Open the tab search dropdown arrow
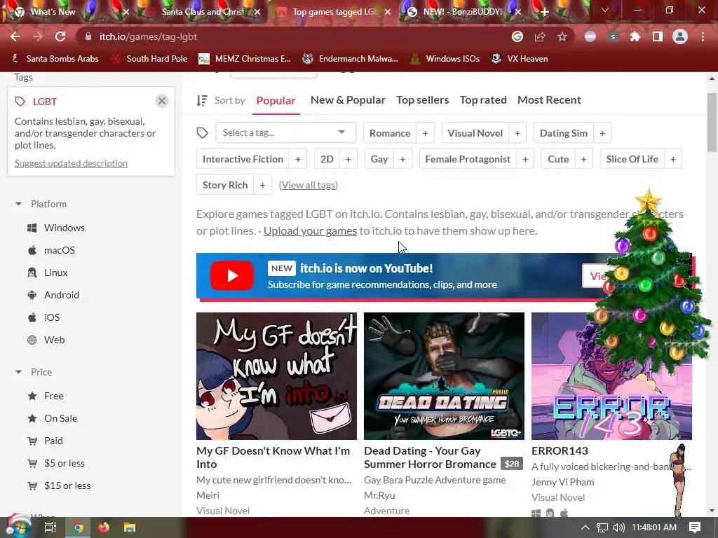 click(605, 10)
